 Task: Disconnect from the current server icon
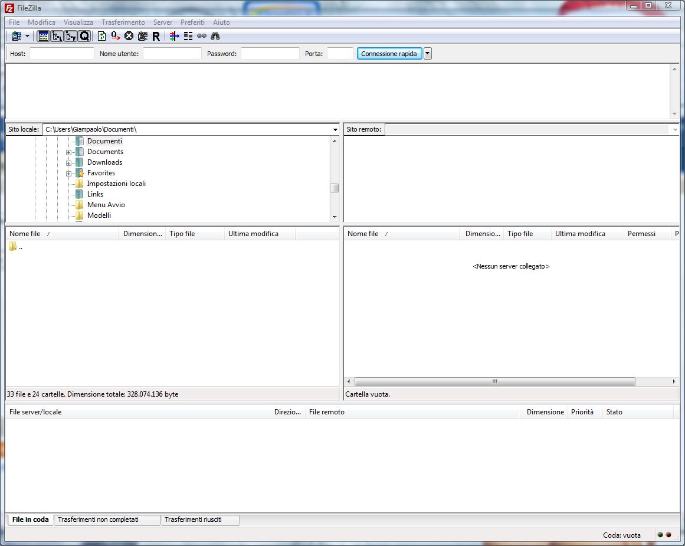(x=142, y=36)
